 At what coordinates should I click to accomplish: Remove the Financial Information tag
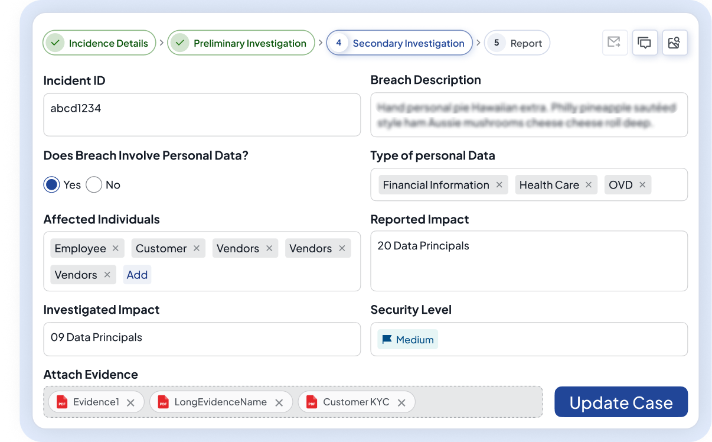click(499, 185)
